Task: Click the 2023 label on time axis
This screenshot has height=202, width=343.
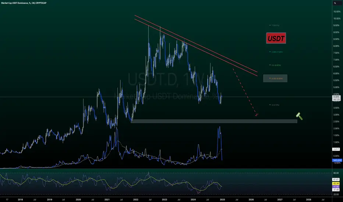Action: (164, 199)
